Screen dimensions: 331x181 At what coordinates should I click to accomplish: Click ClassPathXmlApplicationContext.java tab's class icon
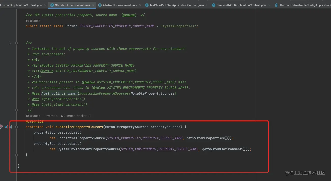(x=214, y=5)
